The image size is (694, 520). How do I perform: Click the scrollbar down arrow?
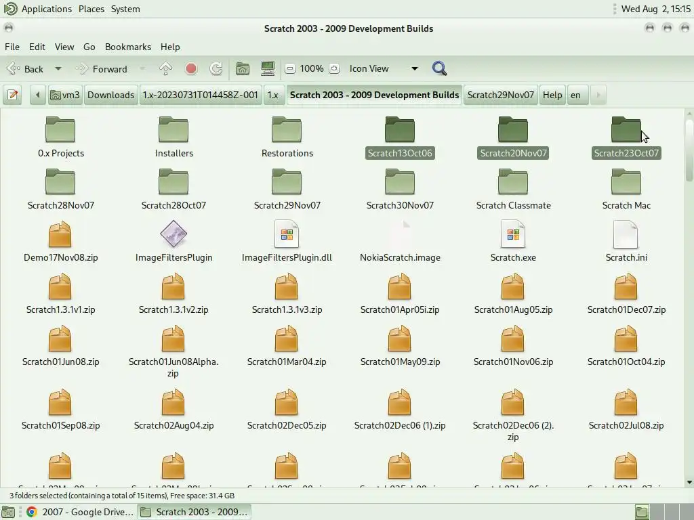click(689, 482)
